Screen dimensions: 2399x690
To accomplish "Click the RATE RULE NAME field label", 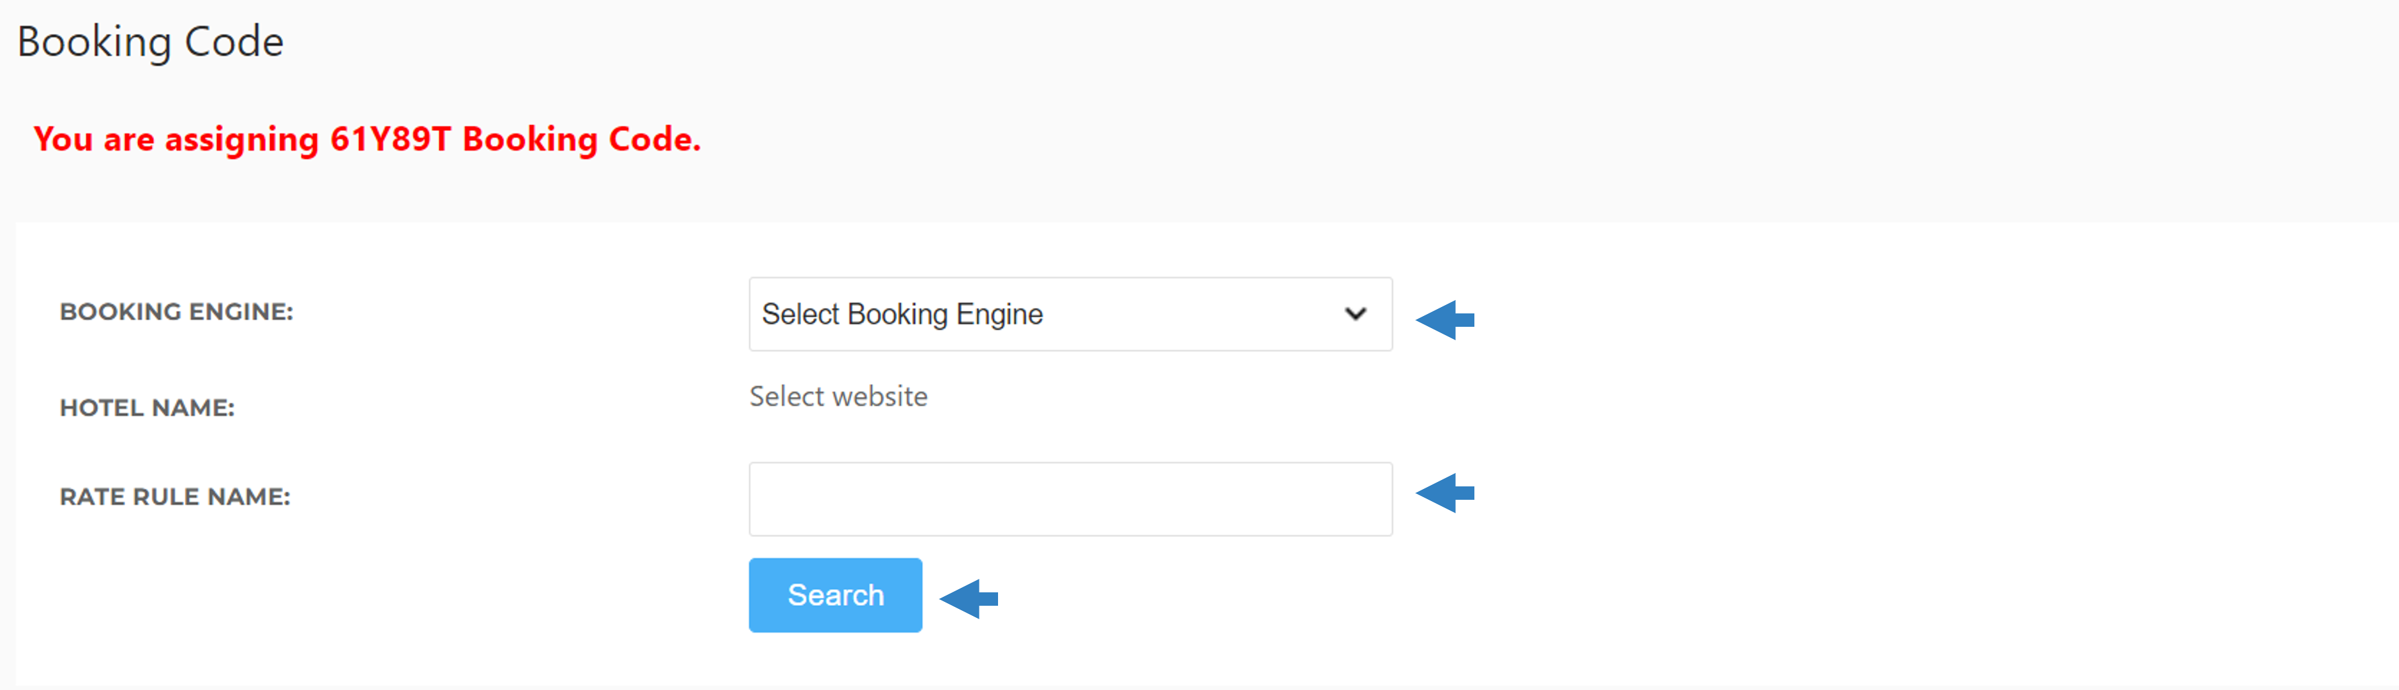I will (x=175, y=497).
